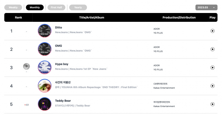The image size is (222, 115).
Task: Select the Monthly chart tab
Action: click(x=35, y=7)
